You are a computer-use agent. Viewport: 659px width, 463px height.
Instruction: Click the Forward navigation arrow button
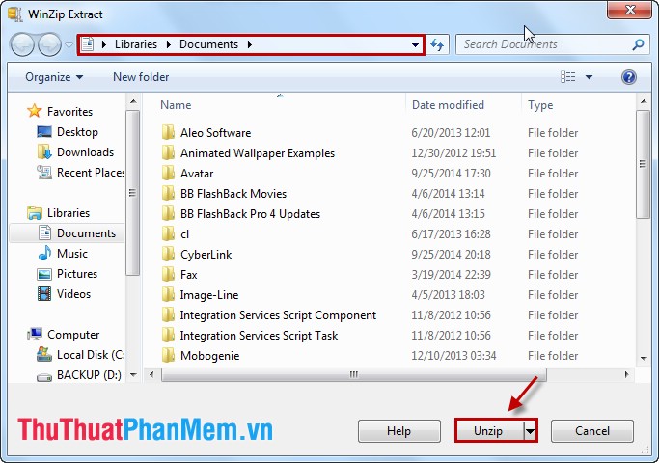click(49, 44)
